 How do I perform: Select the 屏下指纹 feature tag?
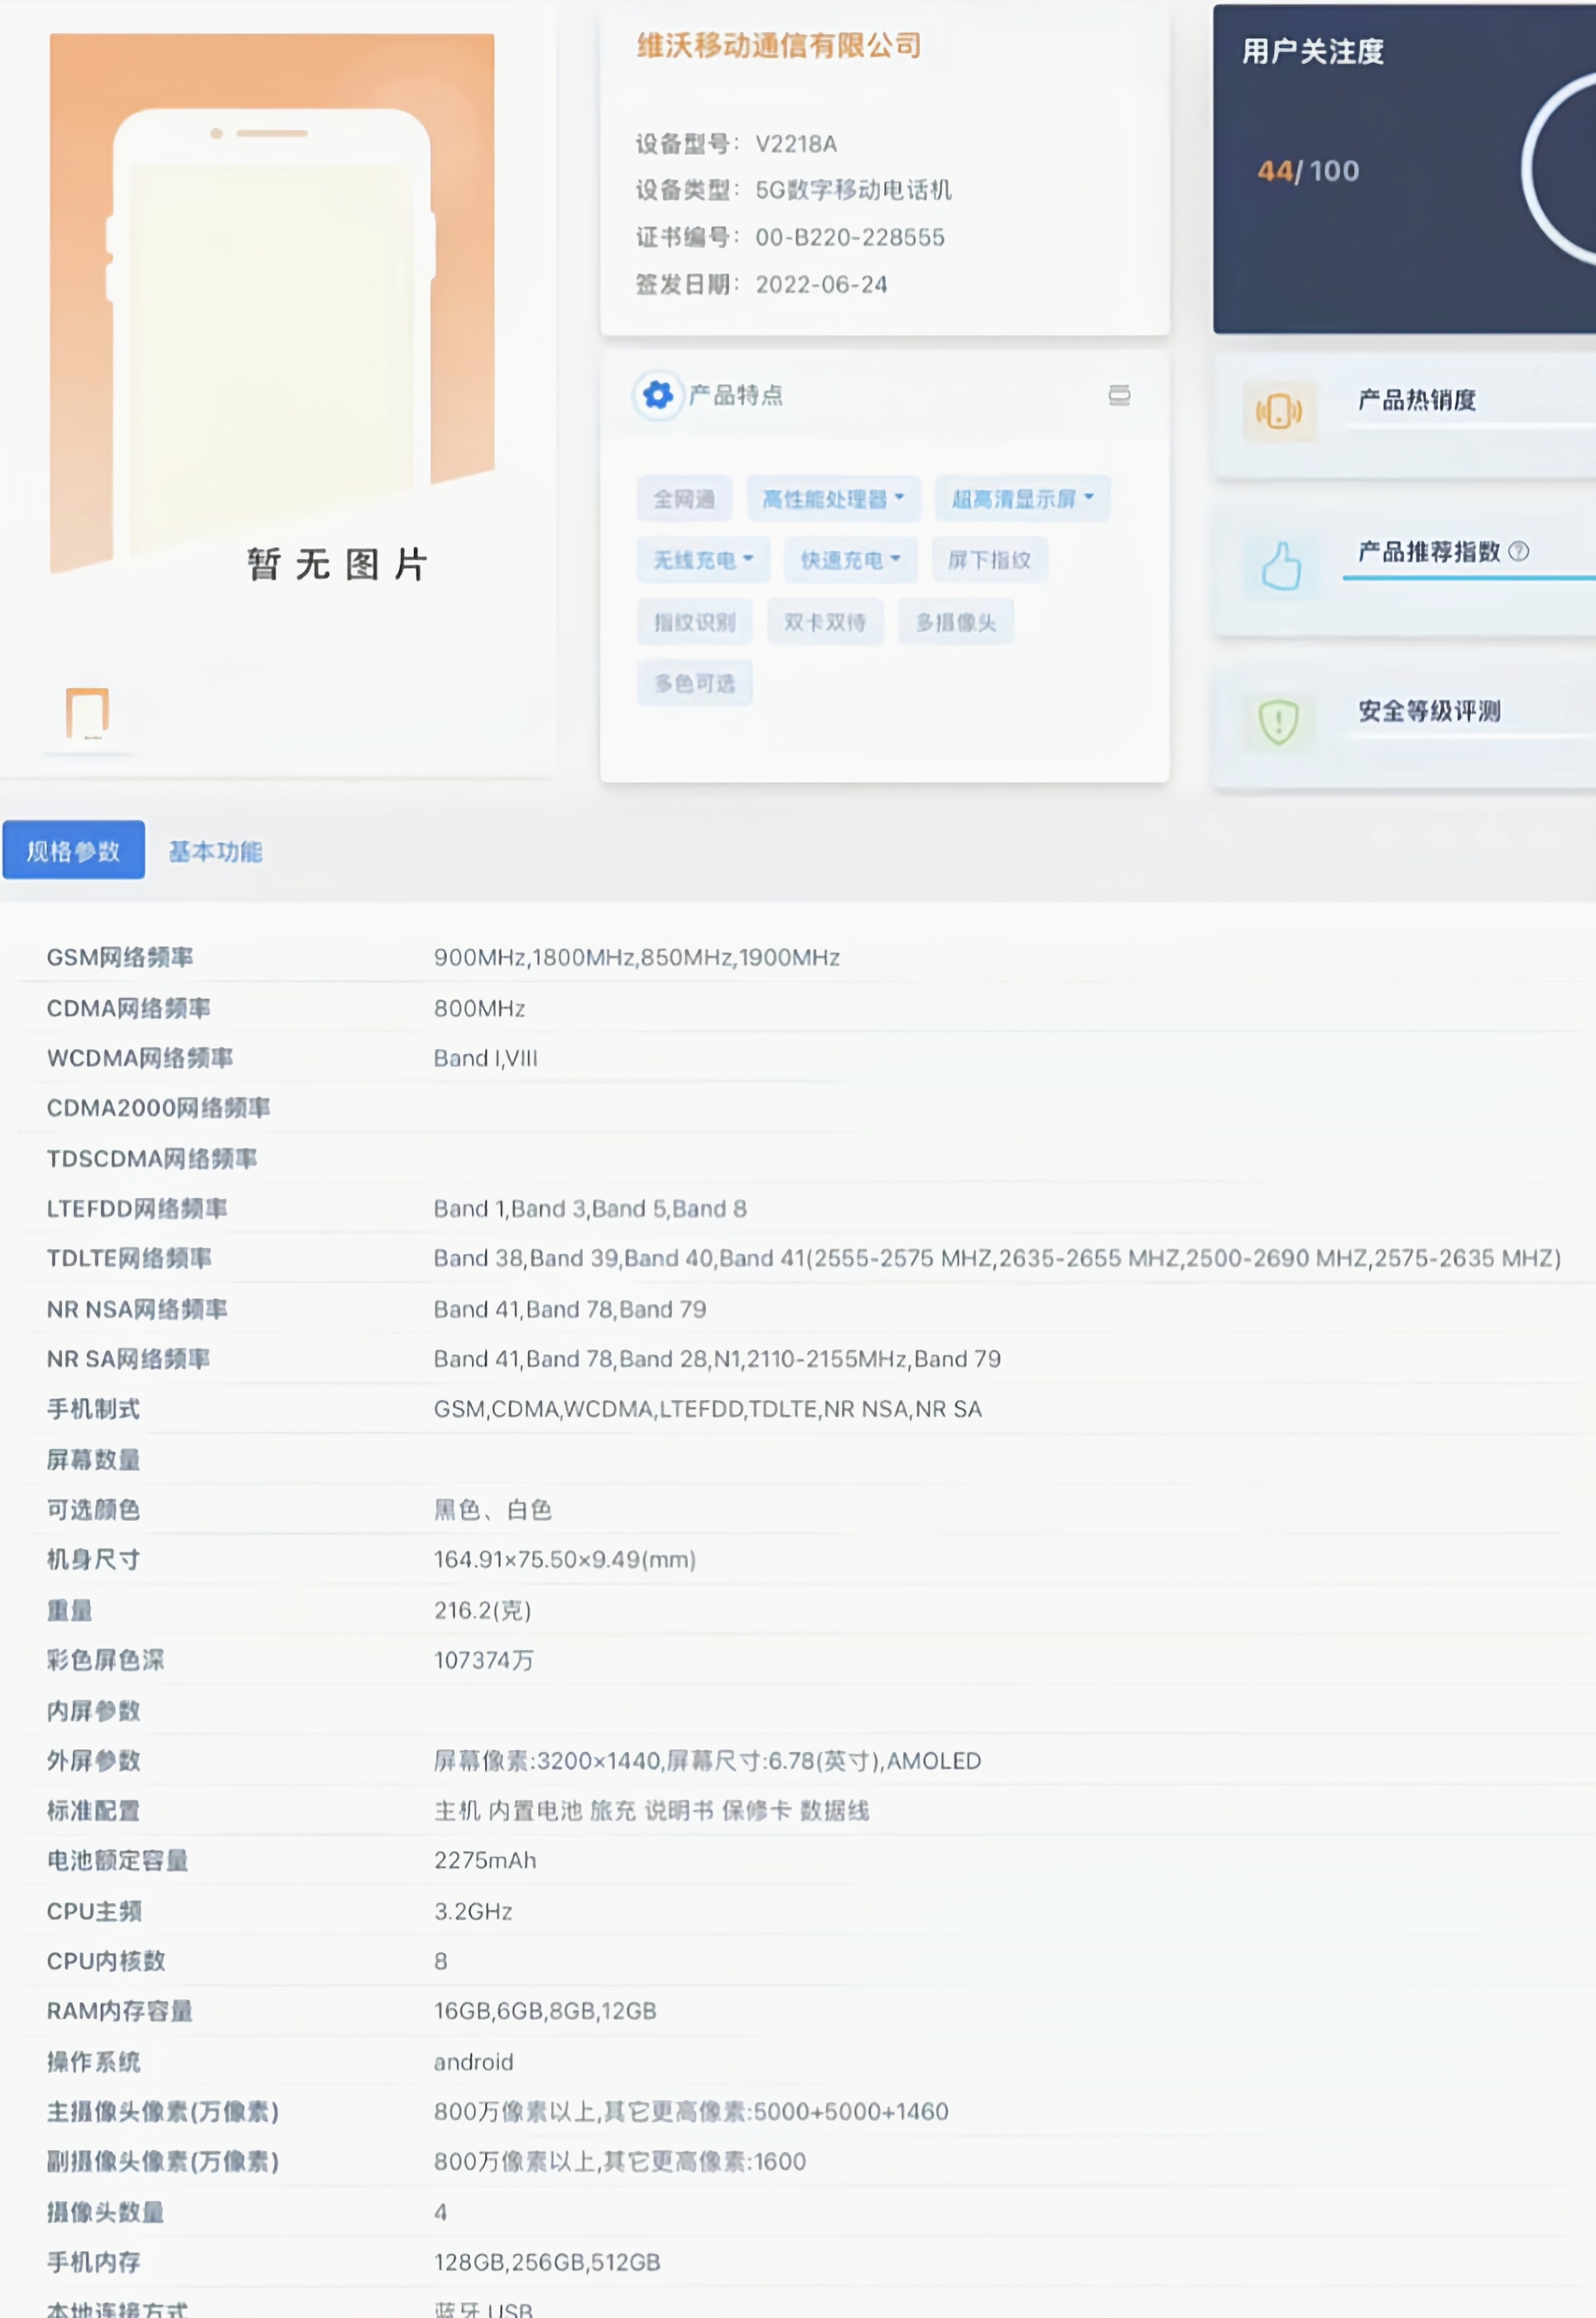[x=989, y=560]
